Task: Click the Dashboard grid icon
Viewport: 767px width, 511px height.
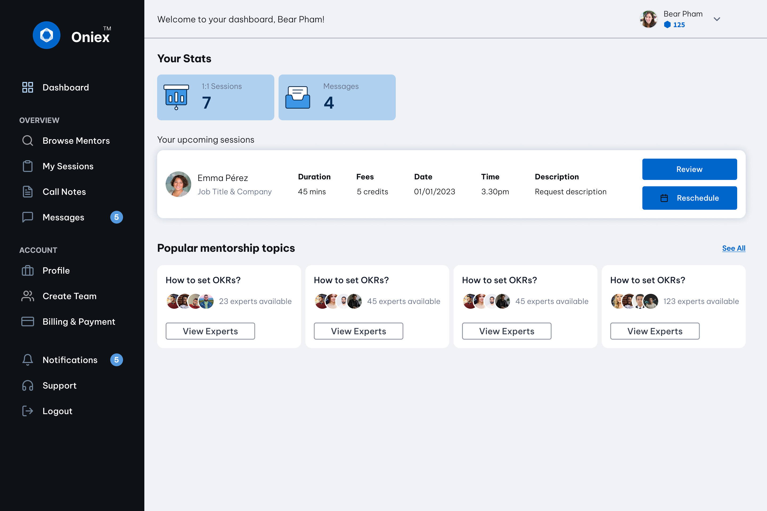Action: (x=27, y=87)
